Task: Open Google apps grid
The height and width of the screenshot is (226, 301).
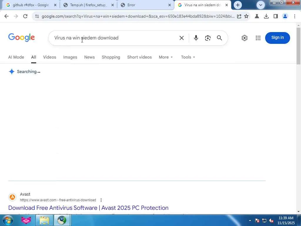Action: (258, 38)
